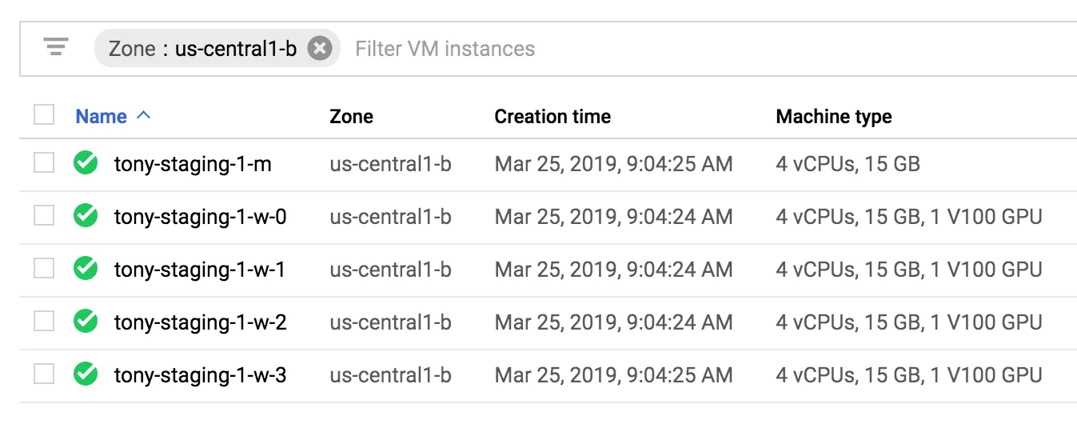Check the select-all instances checkbox
1077x444 pixels.
pyautogui.click(x=44, y=115)
